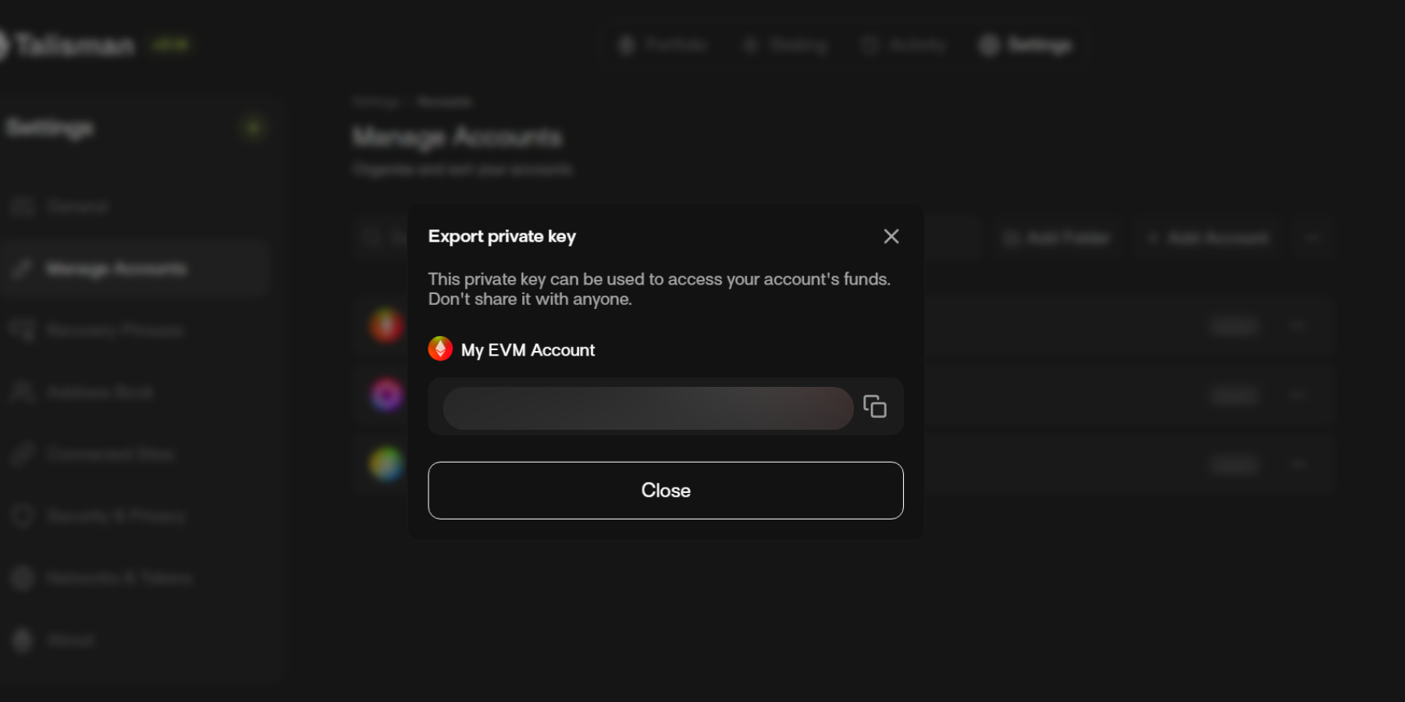Click the Talisman logo in the header
Image resolution: width=1405 pixels, height=702 pixels.
coord(74,45)
